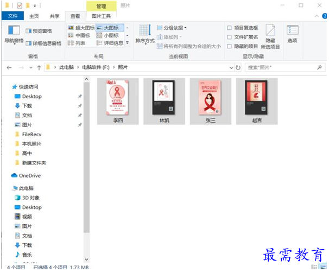The image size is (329, 272).
Task: Go up one folder level
Action: [39, 67]
